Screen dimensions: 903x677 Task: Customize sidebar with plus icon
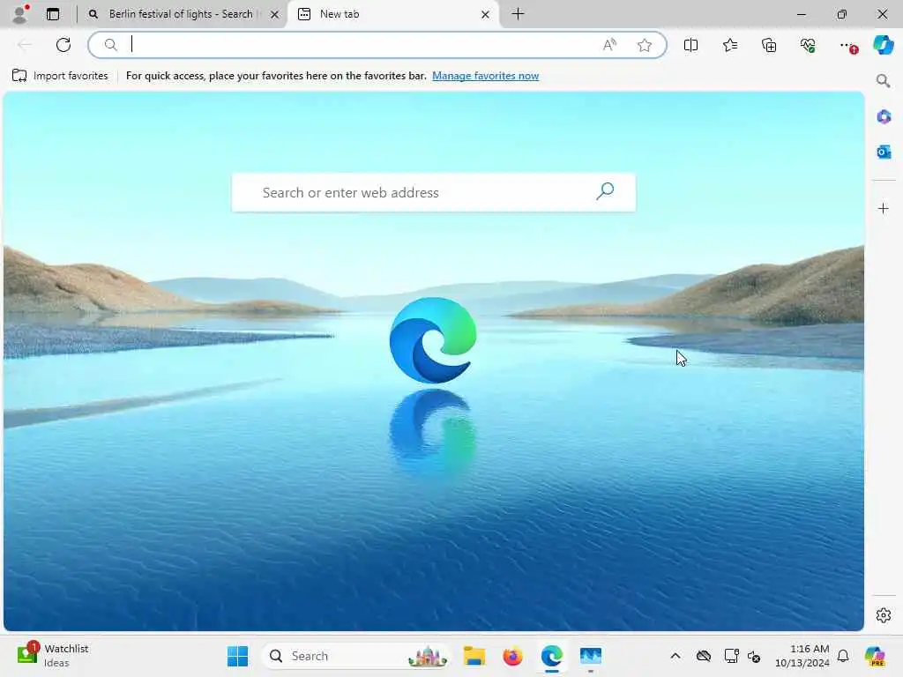coord(884,208)
